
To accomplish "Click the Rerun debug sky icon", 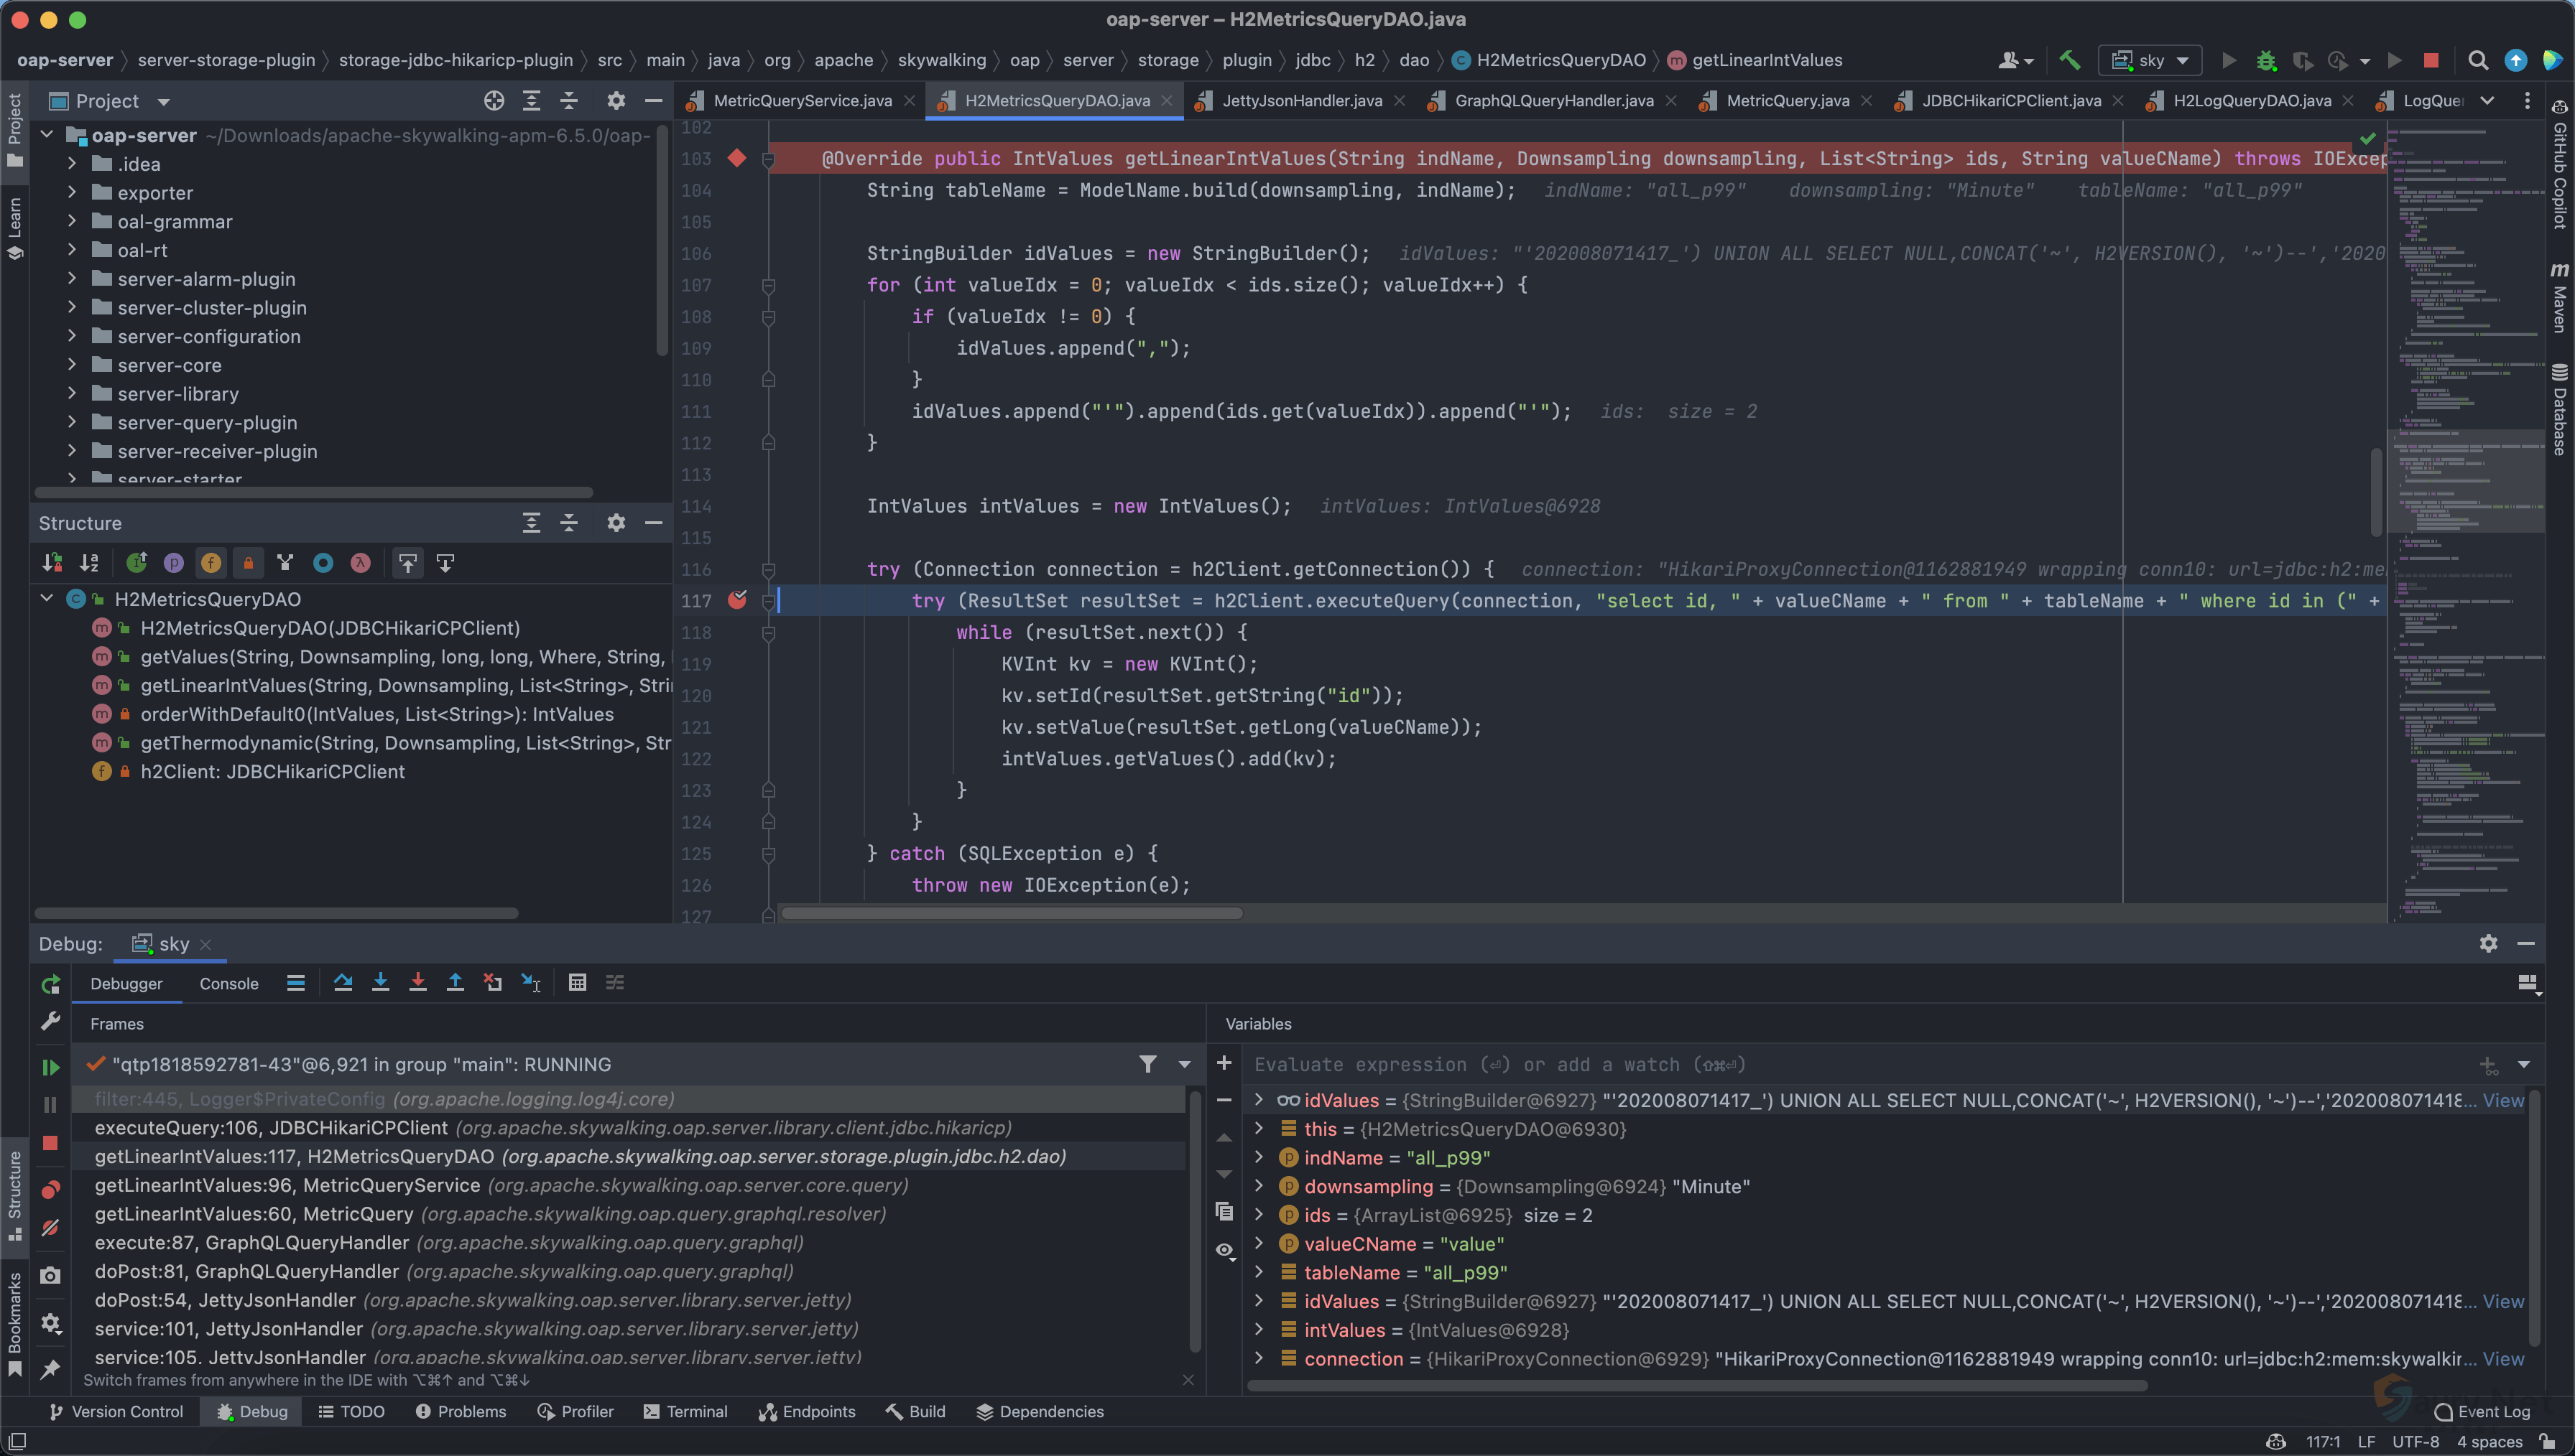I will (50, 984).
